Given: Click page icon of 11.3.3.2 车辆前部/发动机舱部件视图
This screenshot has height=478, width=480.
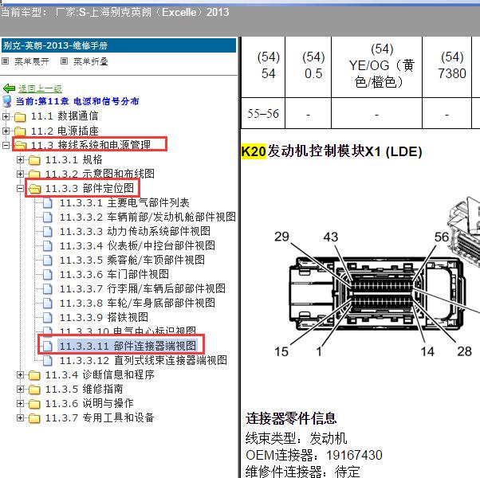Looking at the screenshot, I should pos(48,217).
